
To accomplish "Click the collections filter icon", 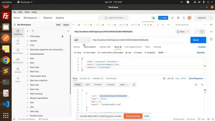I will pyautogui.click(x=33, y=31).
